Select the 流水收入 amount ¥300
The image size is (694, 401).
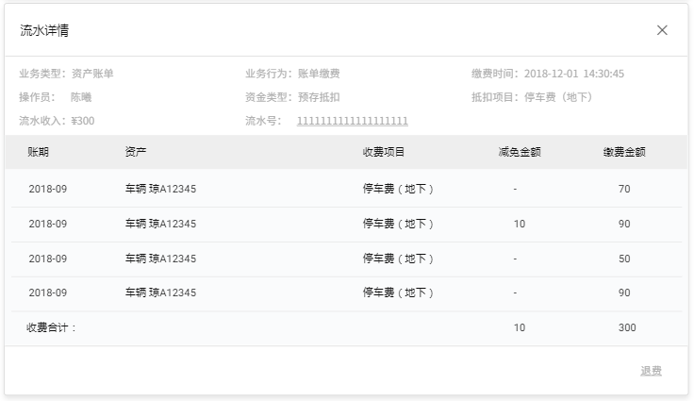[83, 121]
